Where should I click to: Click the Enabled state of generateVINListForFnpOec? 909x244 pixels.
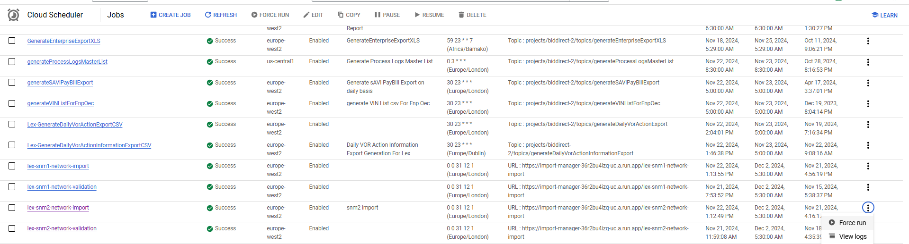click(x=319, y=103)
